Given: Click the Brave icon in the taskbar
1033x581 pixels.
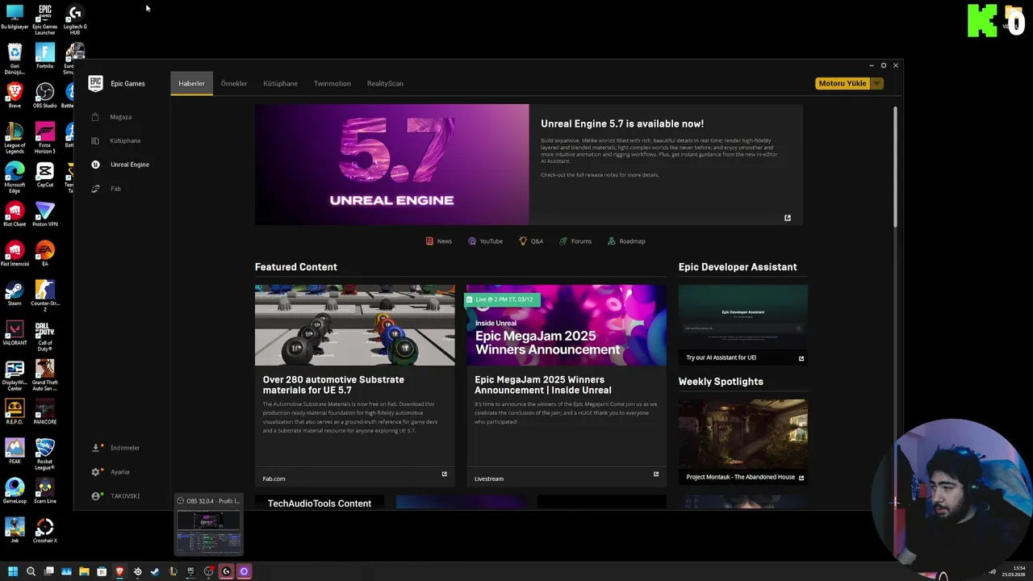Looking at the screenshot, I should [119, 571].
